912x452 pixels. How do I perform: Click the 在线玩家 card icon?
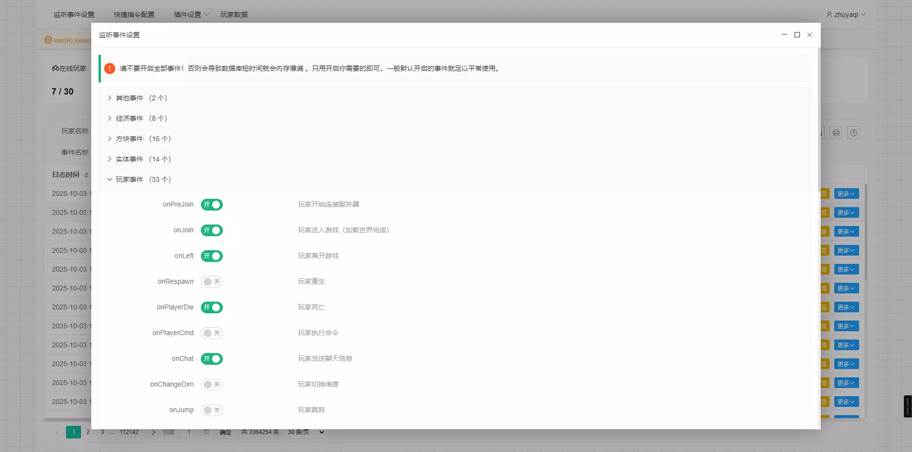click(55, 68)
